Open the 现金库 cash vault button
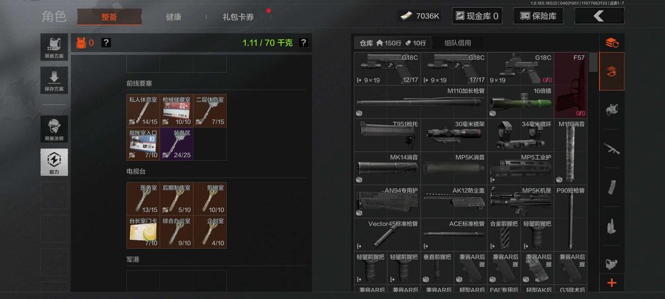This screenshot has width=665, height=299. coord(477,16)
